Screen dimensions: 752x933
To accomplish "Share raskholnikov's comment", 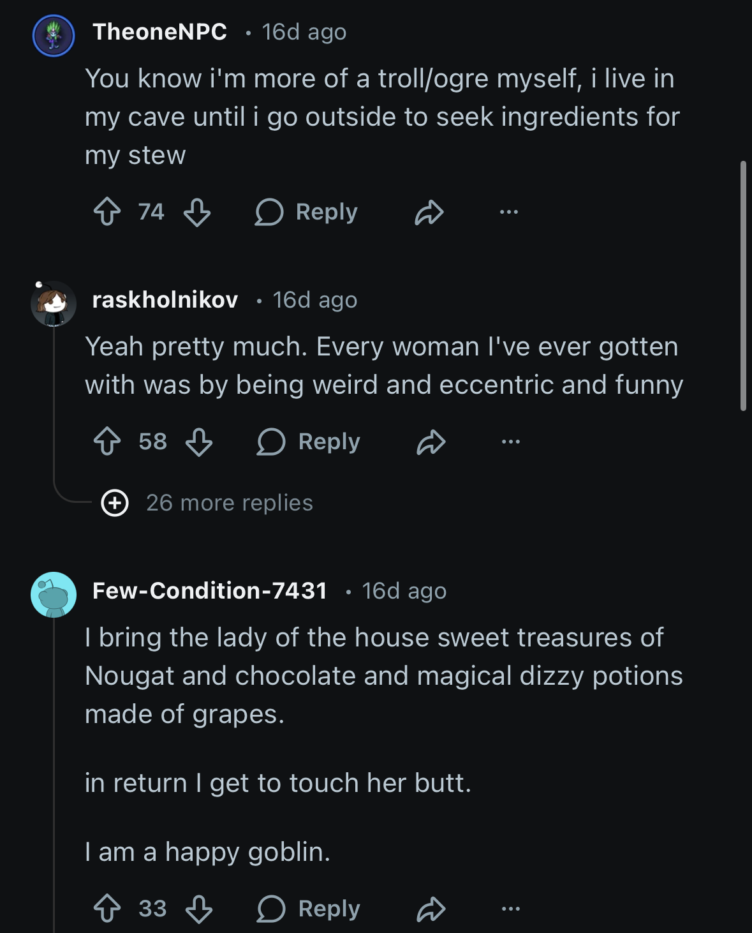I will click(431, 442).
